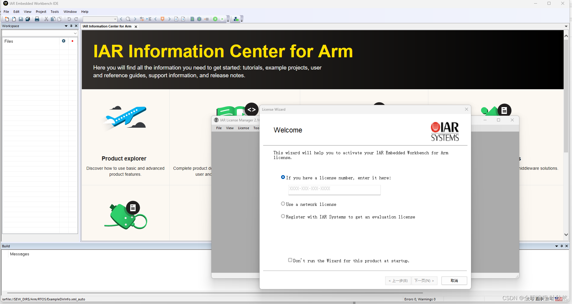Open the editor tab list dropdown arrow
The width and height of the screenshot is (572, 304).
pos(566,26)
